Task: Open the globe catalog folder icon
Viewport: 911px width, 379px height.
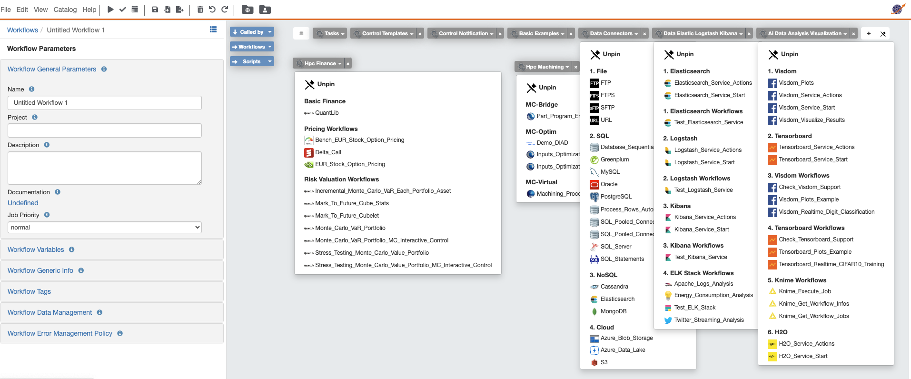Action: tap(248, 10)
